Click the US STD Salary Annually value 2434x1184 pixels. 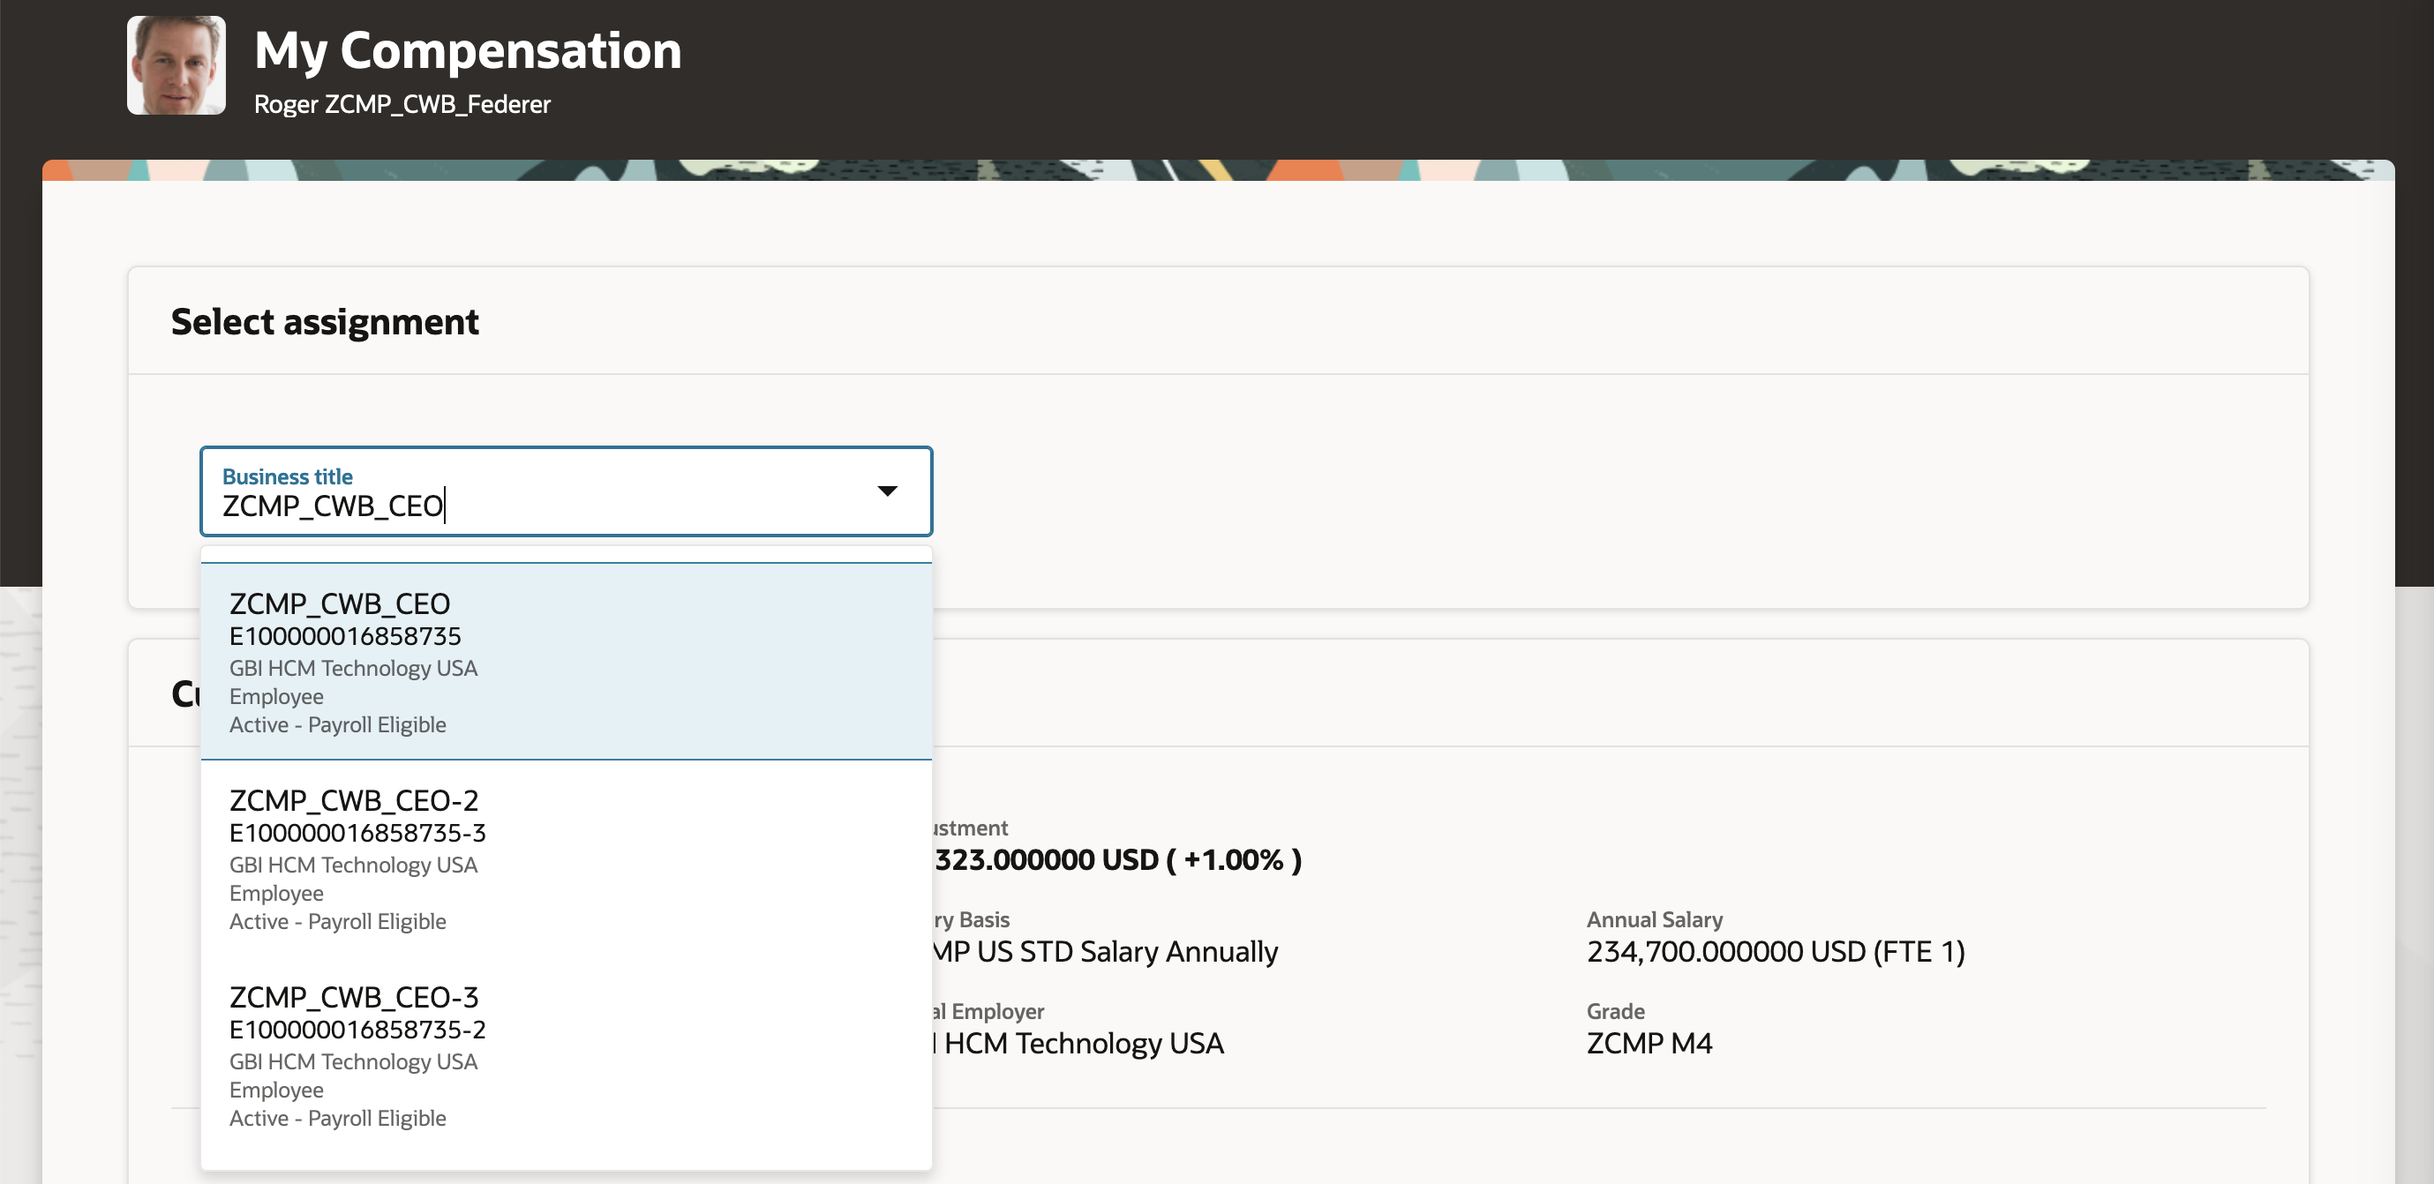click(x=1106, y=952)
